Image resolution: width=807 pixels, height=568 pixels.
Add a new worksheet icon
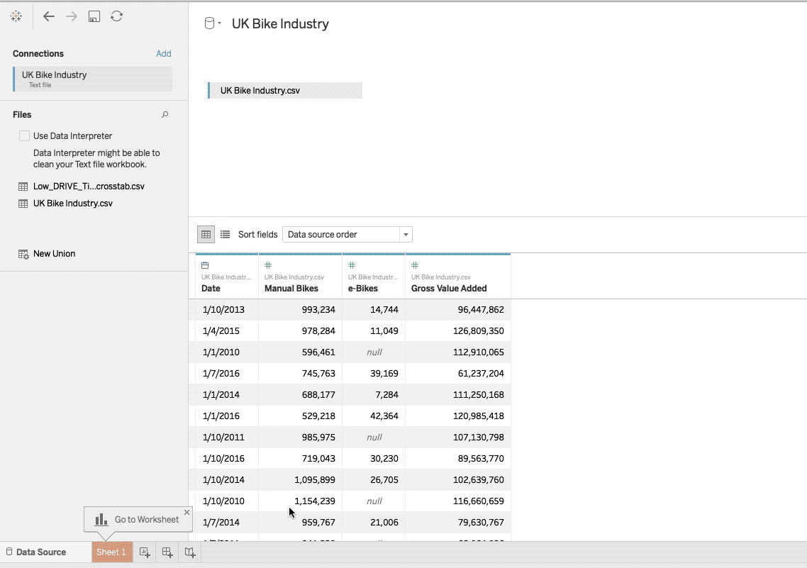[145, 552]
